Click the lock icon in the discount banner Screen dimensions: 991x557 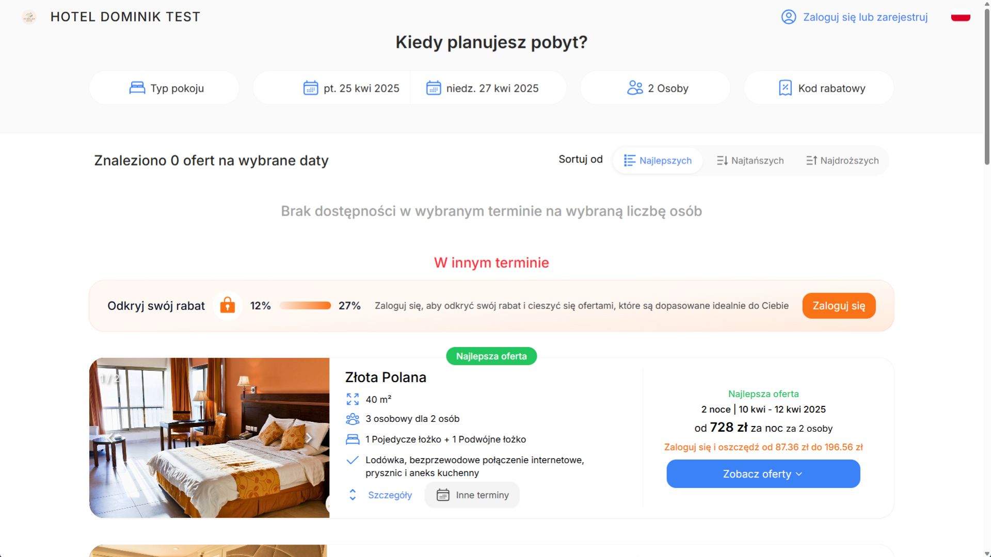[x=227, y=305]
